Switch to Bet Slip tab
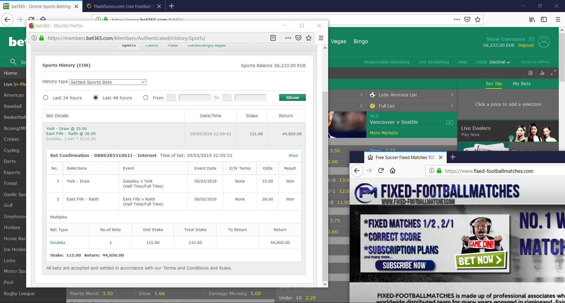This screenshot has height=303, width=565. (x=494, y=84)
